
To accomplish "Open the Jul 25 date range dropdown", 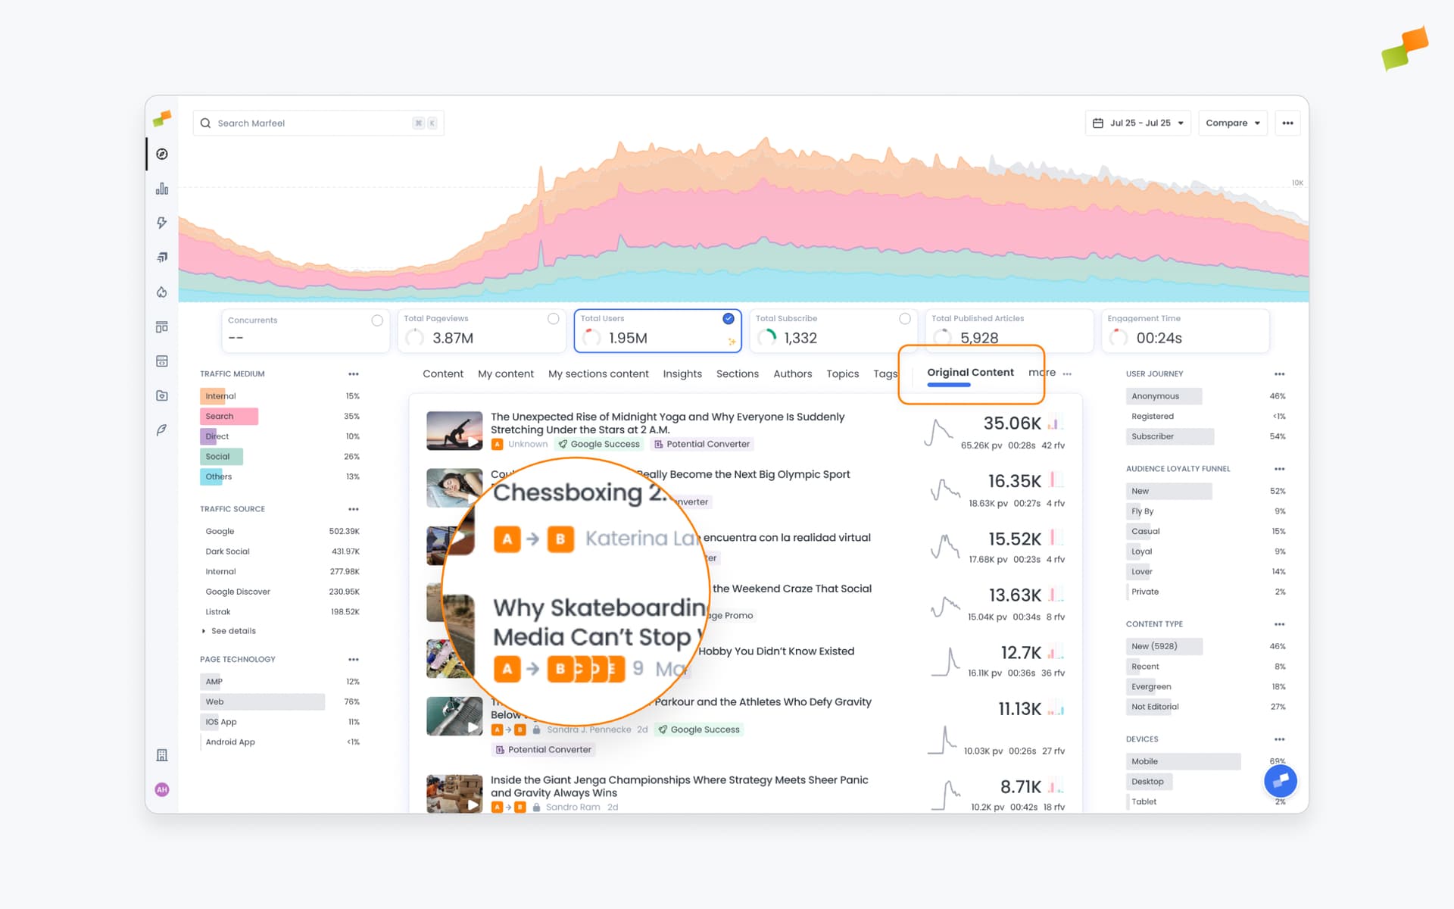I will 1138,123.
